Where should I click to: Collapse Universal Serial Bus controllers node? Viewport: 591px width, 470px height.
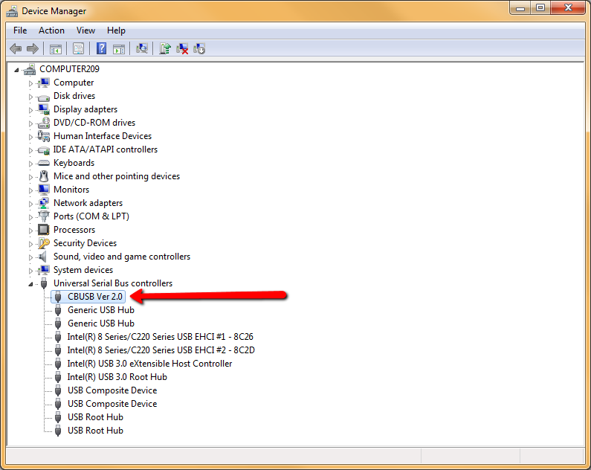[30, 284]
